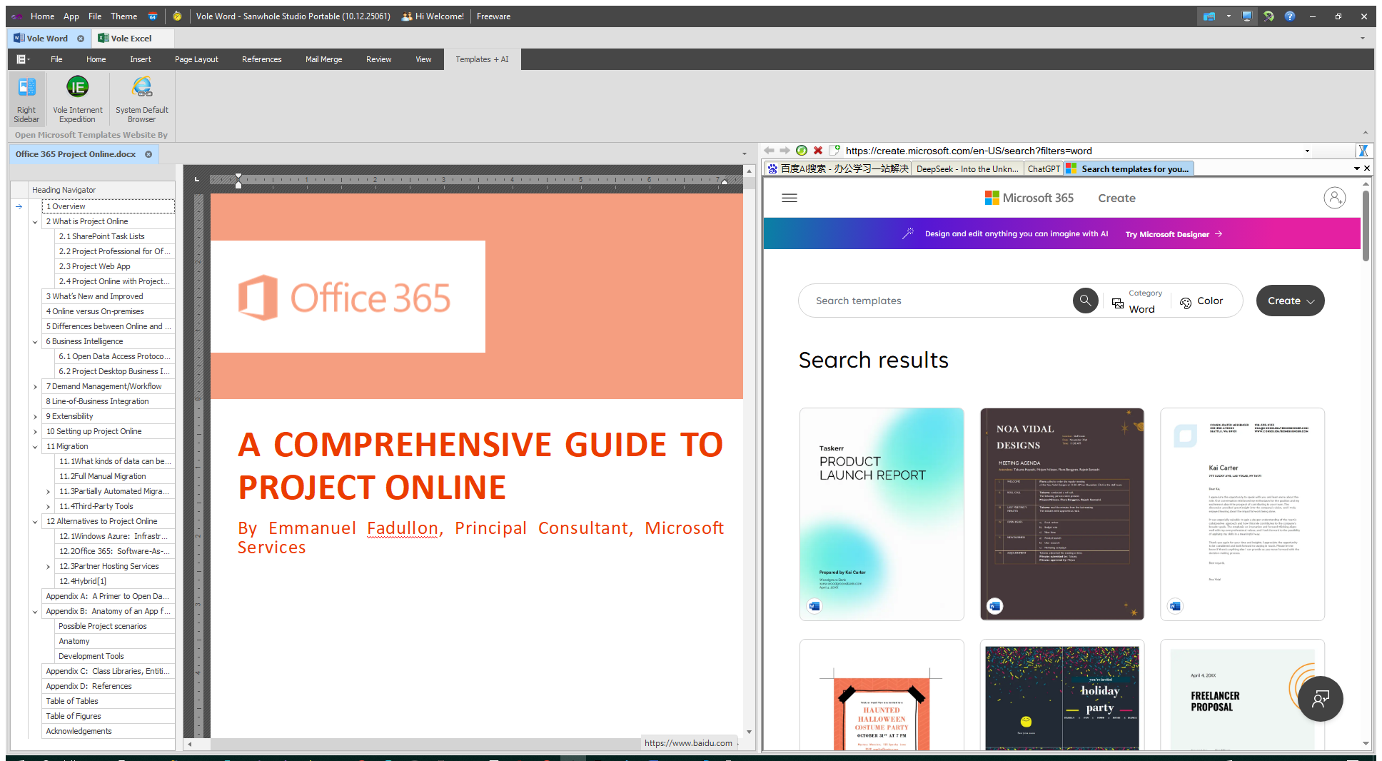Refresh the browser page with green icon
This screenshot has height=761, width=1382.
point(802,151)
